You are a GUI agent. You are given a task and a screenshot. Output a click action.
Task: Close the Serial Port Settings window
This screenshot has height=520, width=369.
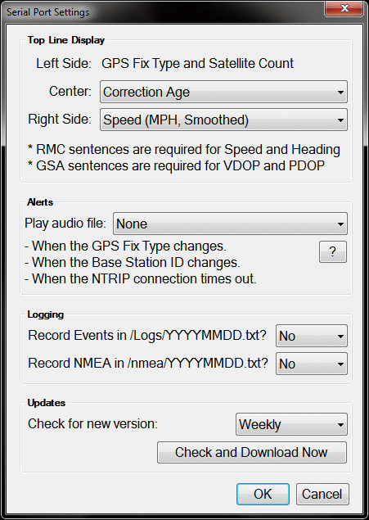[344, 9]
